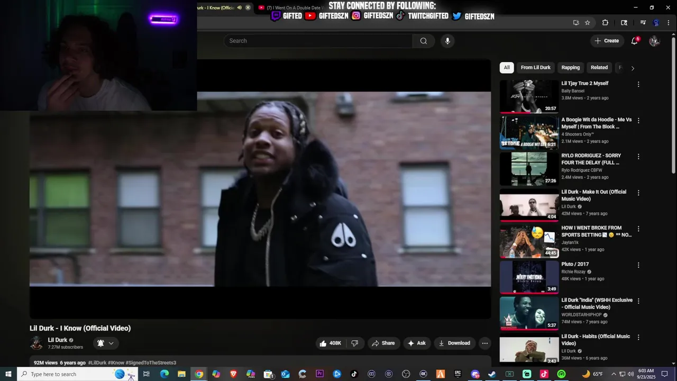Open Pluto / 2017 video thumbnail
Screen dimensions: 677x381
pos(529,277)
